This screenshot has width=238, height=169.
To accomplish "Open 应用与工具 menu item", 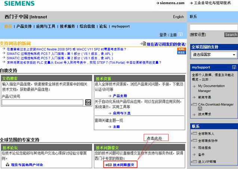I will (46, 26).
